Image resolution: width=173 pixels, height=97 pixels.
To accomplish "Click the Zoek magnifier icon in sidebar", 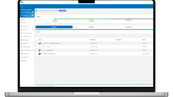I will click(21, 23).
